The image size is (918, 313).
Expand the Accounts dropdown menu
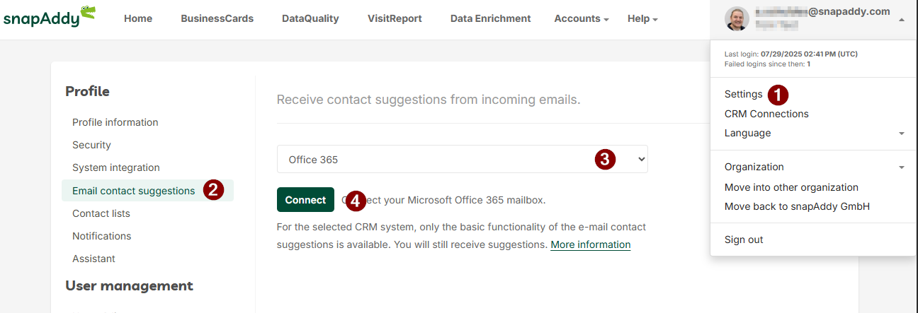coord(582,19)
